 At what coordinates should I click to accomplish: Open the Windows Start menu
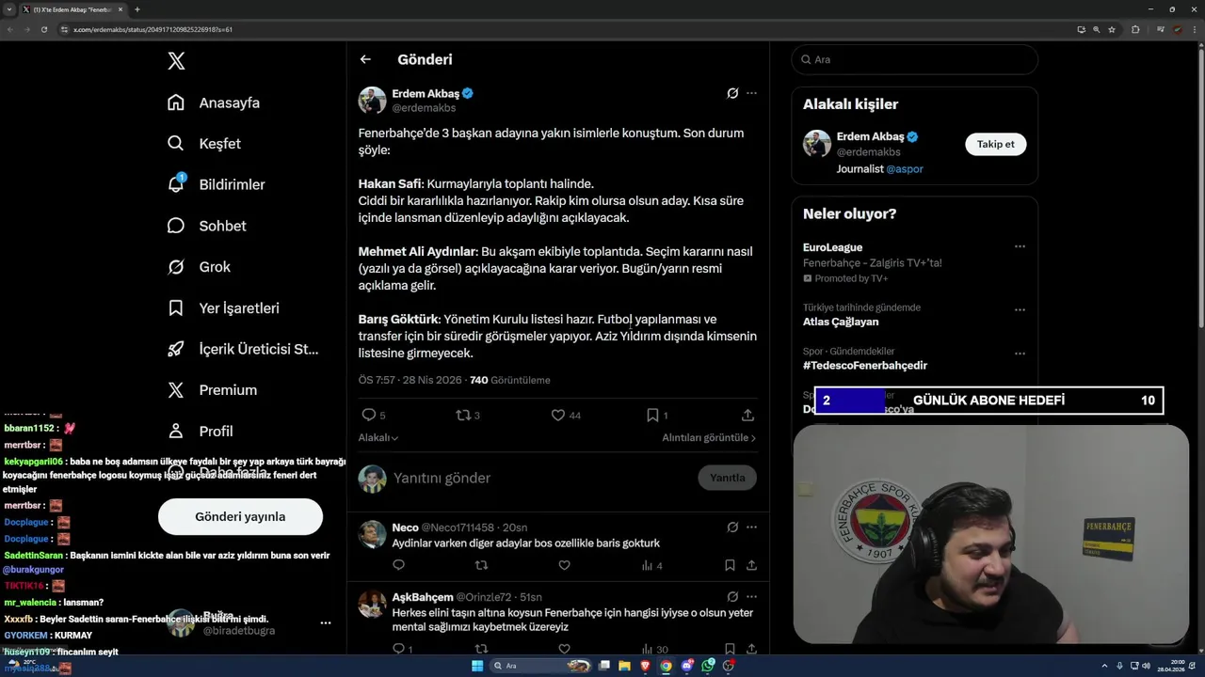pyautogui.click(x=477, y=666)
